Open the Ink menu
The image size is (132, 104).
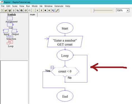tap(41, 6)
